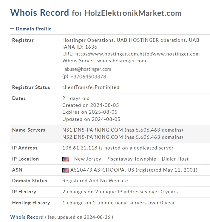
Task: Click the 108.61.22.118 IP address value
Action: [x=80, y=148]
